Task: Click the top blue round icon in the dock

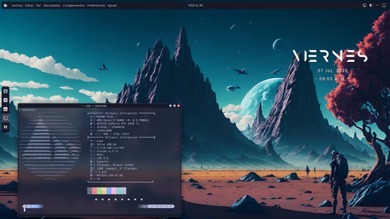Action: point(6,91)
